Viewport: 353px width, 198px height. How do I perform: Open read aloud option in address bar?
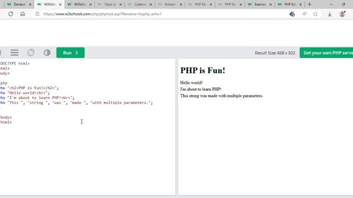pos(304,14)
